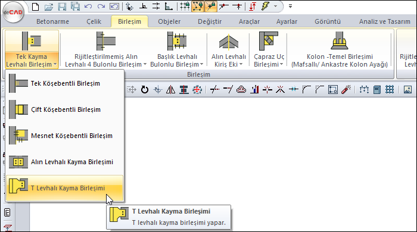Image resolution: width=417 pixels, height=232 pixels.
Task: Click the save disk icon
Action: click(62, 7)
